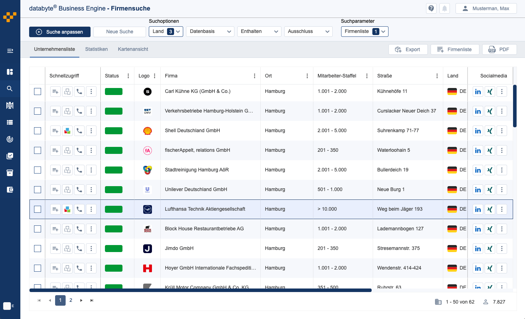Image resolution: width=525 pixels, height=319 pixels.
Task: Open the notifications bell
Action: 444,8
